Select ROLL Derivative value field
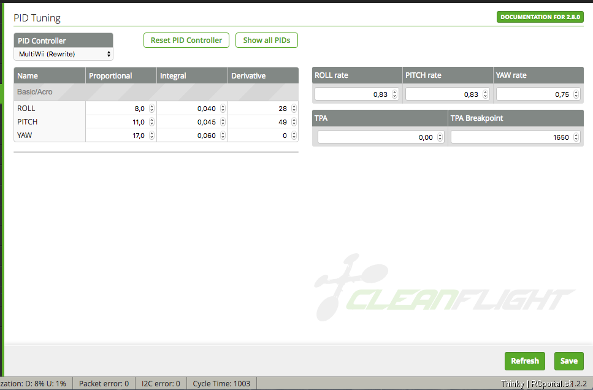This screenshot has height=390, width=593. click(x=263, y=109)
